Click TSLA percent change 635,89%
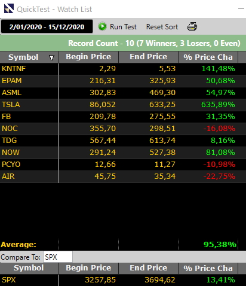 tap(218, 105)
